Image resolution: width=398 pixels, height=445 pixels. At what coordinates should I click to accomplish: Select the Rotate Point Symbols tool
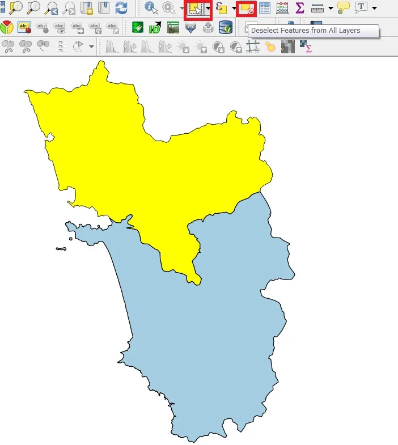click(78, 46)
